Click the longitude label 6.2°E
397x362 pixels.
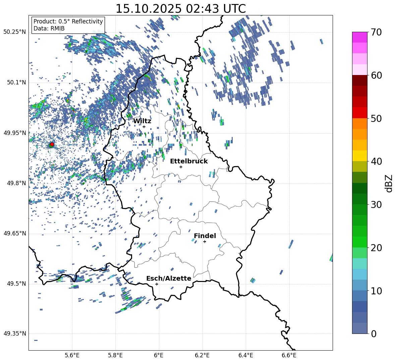coord(202,355)
